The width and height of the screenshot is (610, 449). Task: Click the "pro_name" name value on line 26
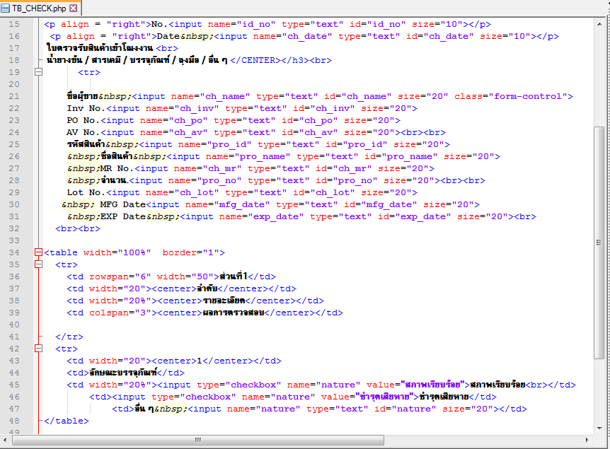[x=263, y=157]
